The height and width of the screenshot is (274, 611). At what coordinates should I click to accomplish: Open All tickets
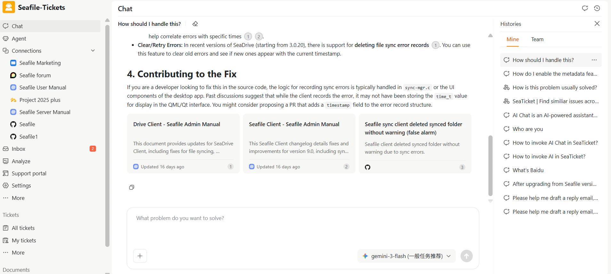point(50,228)
